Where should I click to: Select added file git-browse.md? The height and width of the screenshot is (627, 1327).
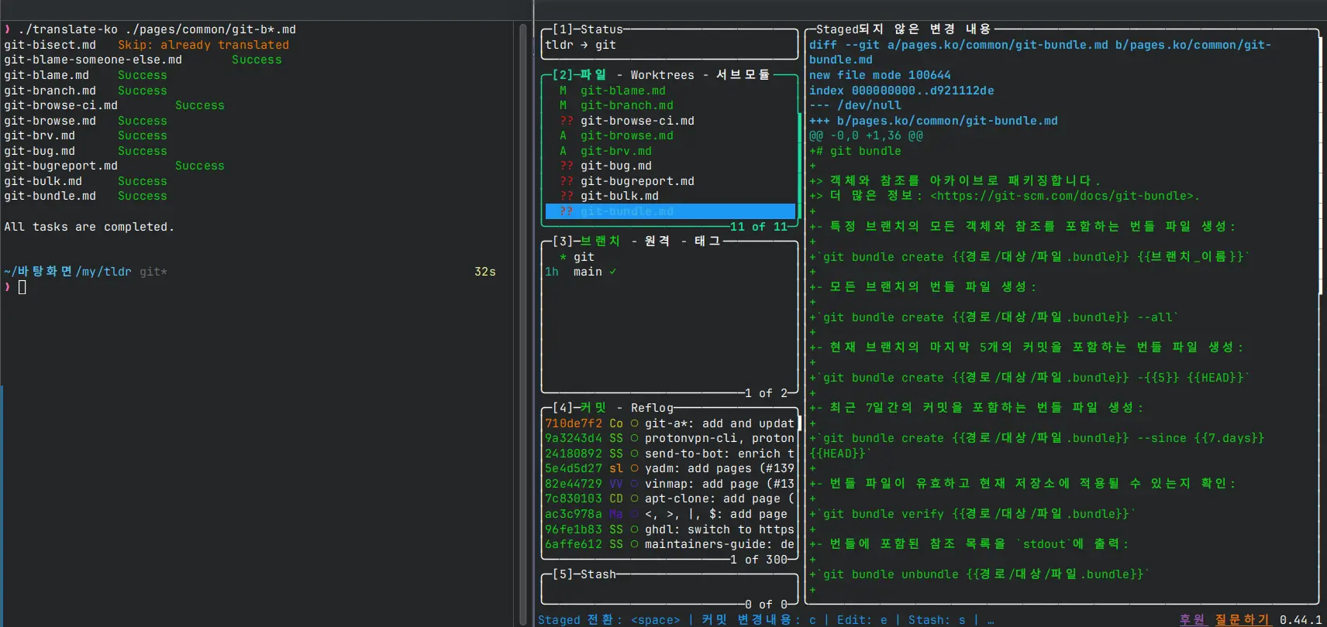pyautogui.click(x=670, y=135)
